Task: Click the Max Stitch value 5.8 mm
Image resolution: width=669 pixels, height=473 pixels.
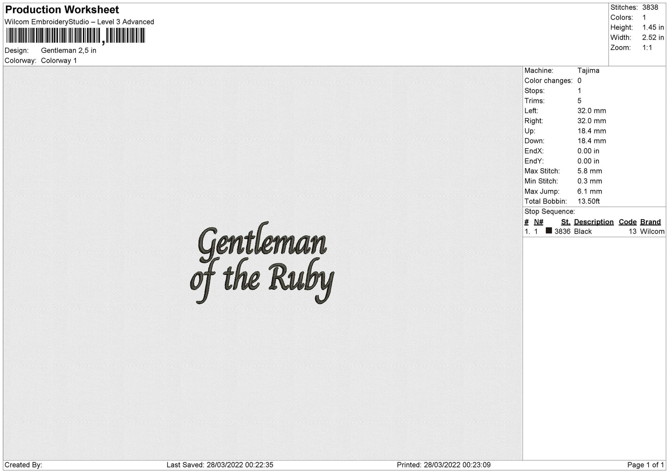Action: coord(590,171)
